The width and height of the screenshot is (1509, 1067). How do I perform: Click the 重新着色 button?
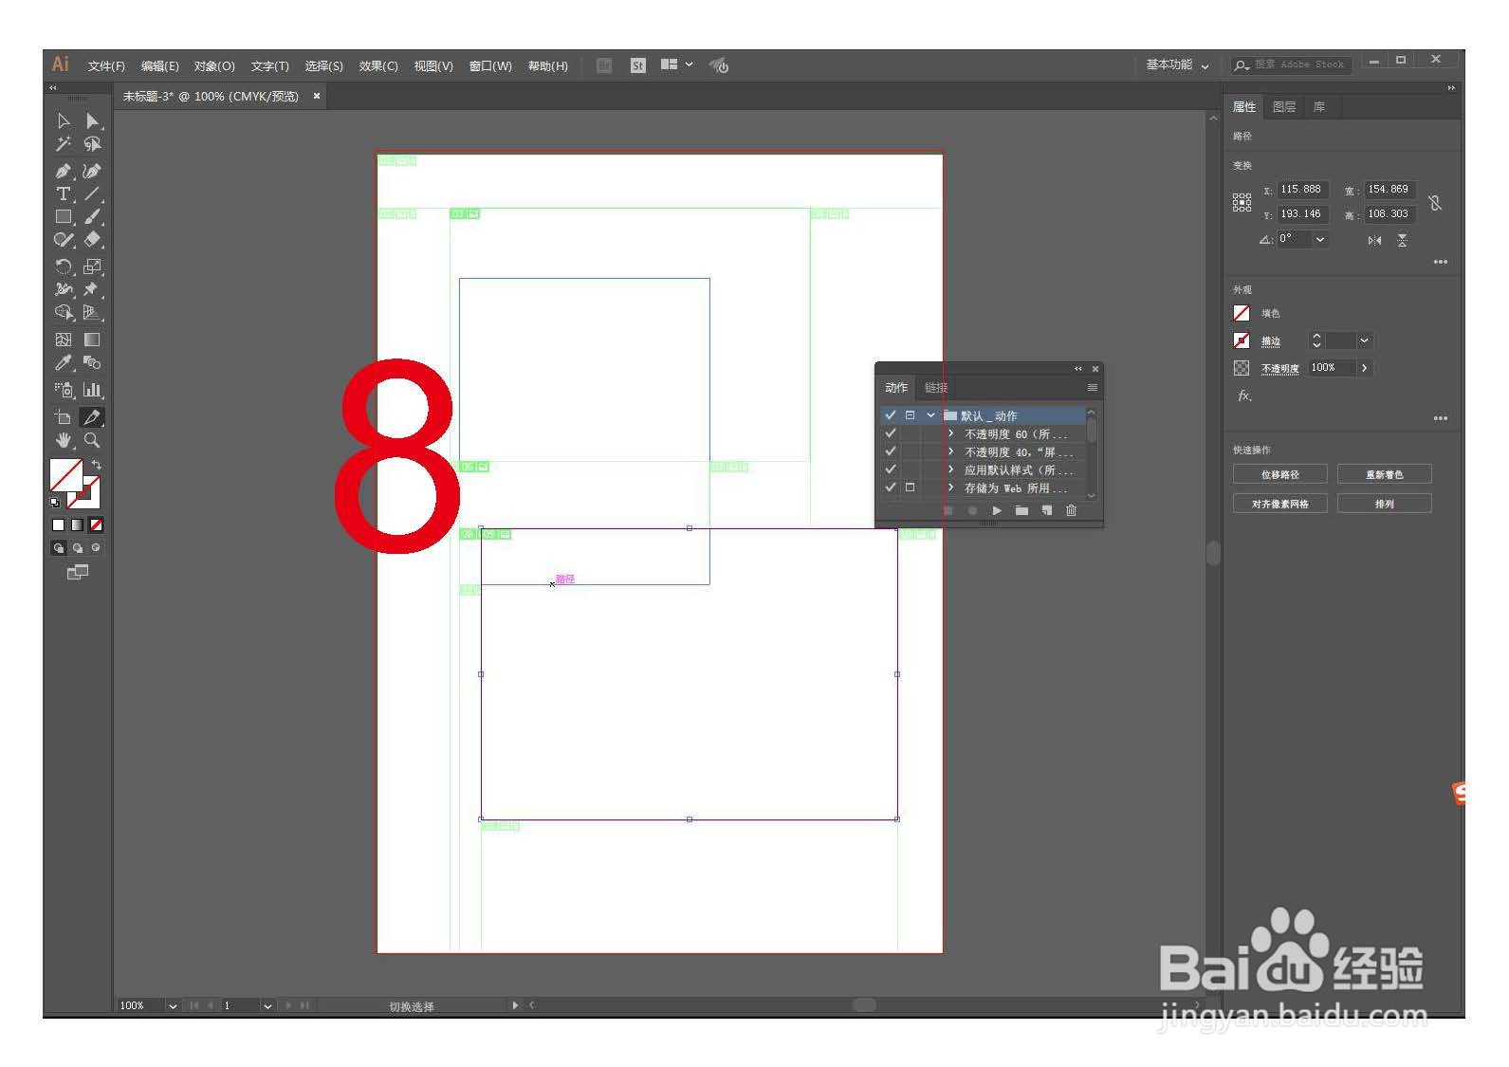click(x=1385, y=474)
